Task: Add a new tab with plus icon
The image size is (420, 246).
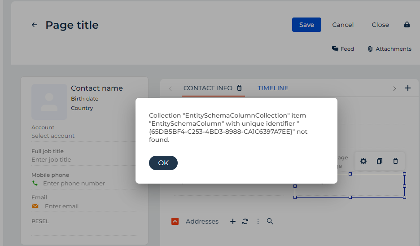Action: coord(408,88)
